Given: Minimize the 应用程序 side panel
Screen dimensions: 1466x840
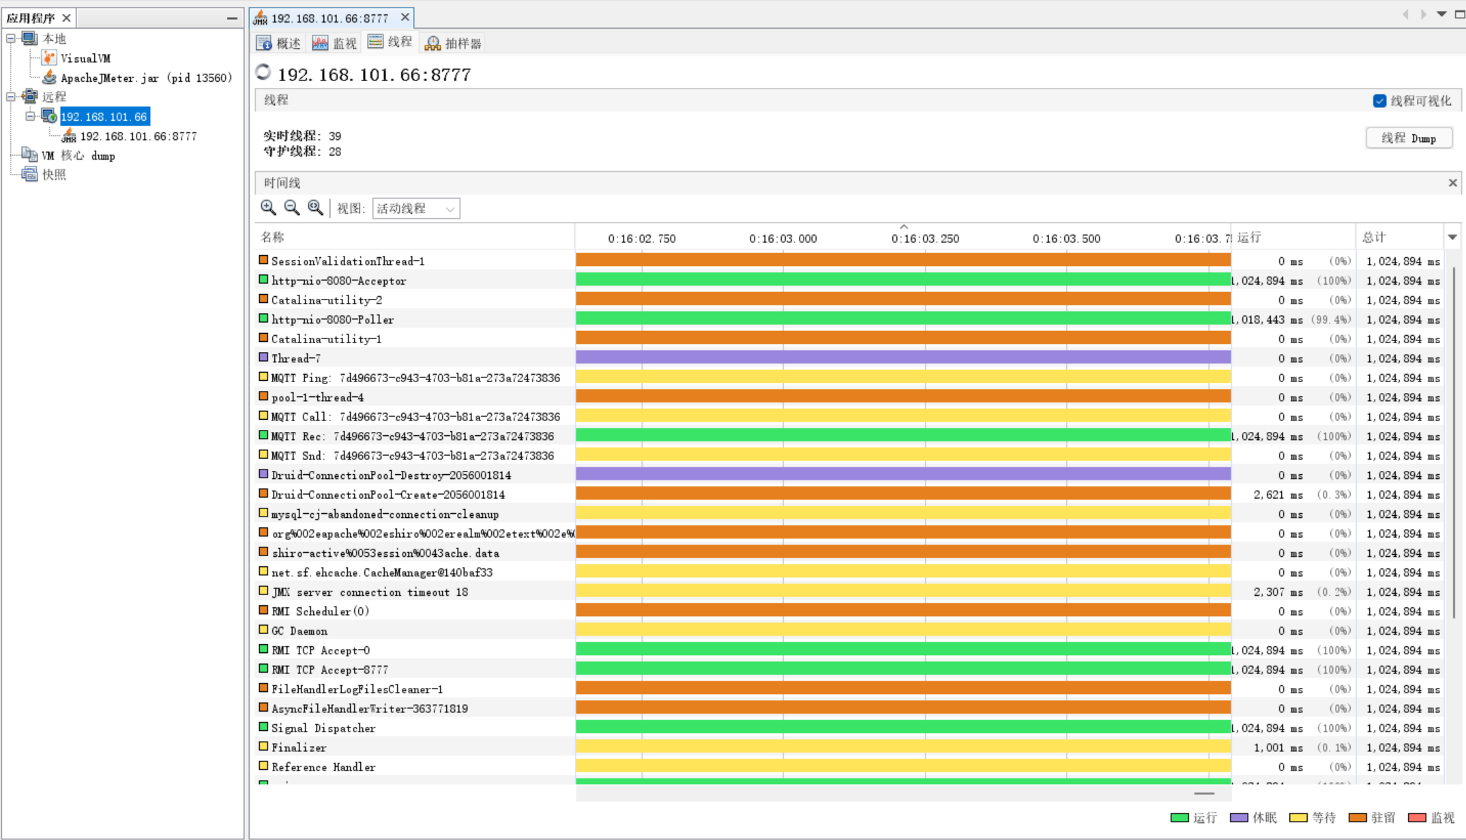Looking at the screenshot, I should 232,18.
